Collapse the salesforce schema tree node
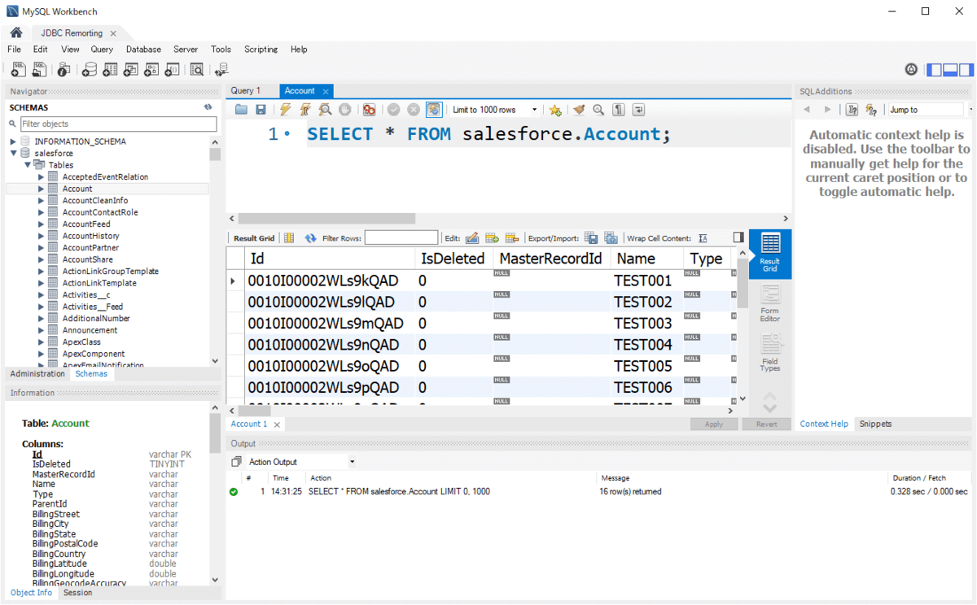The image size is (977, 605). pos(14,153)
